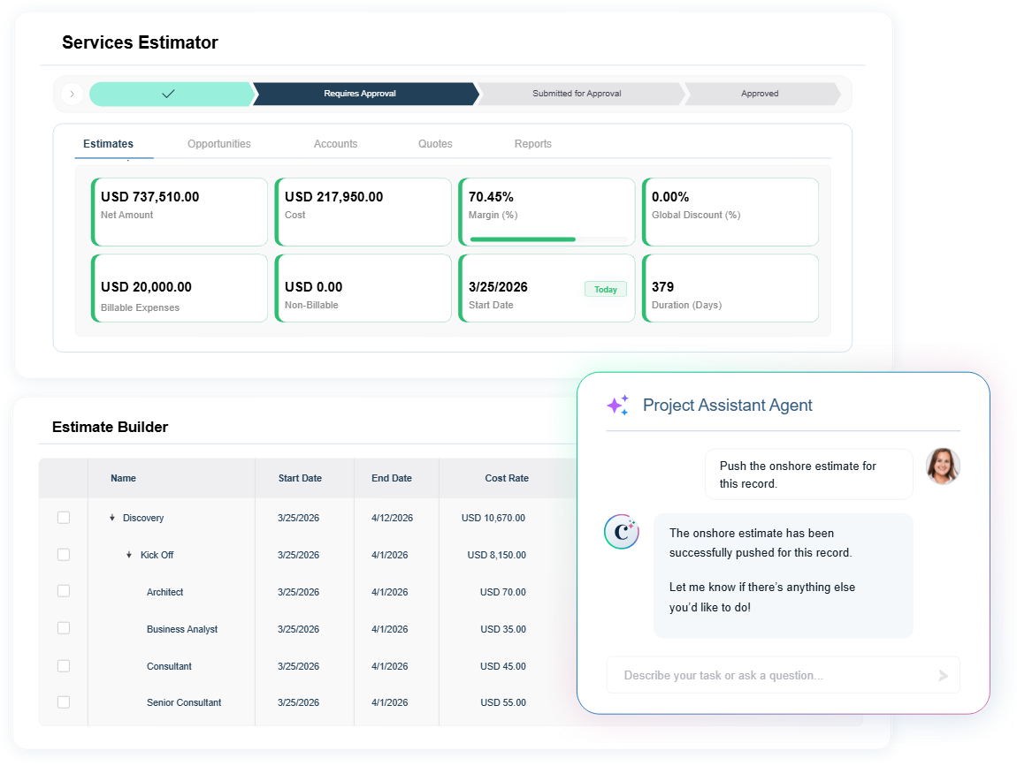Click the assistant bot avatar icon
The width and height of the screenshot is (1017, 766).
point(622,532)
